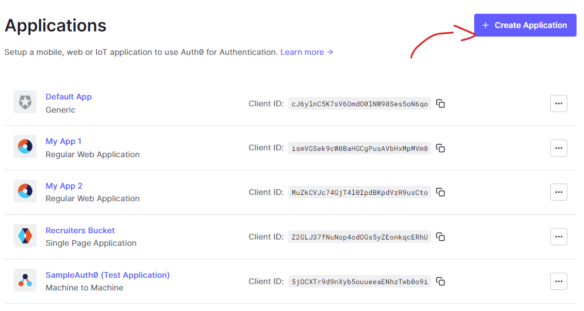Expand the SampleAuth0 more-actions menu

click(x=558, y=281)
